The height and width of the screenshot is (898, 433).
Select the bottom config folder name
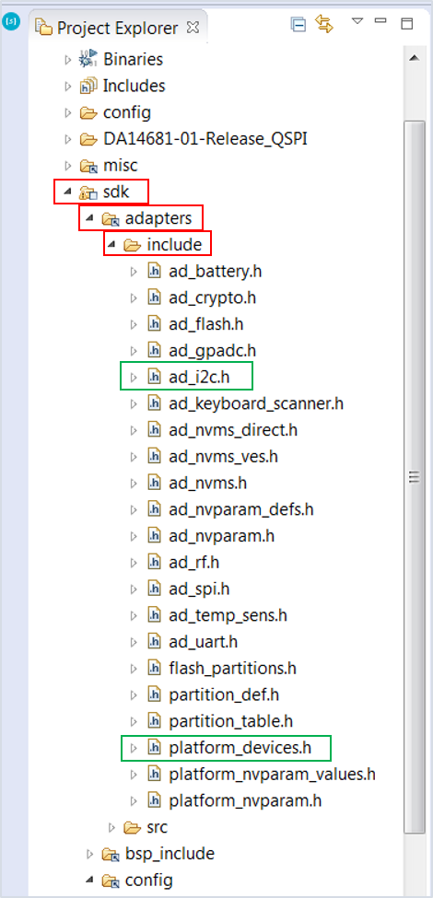(149, 881)
